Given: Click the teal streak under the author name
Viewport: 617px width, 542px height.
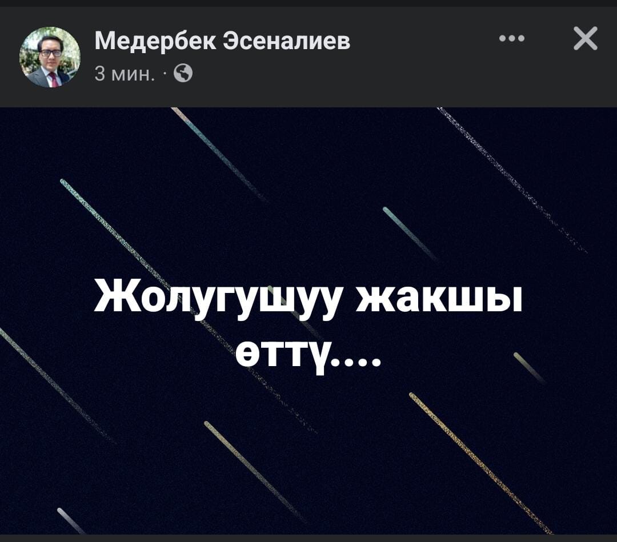Looking at the screenshot, I should (x=221, y=155).
